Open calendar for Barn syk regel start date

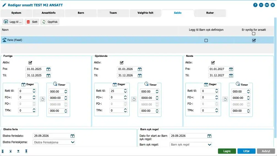[x=209, y=136]
